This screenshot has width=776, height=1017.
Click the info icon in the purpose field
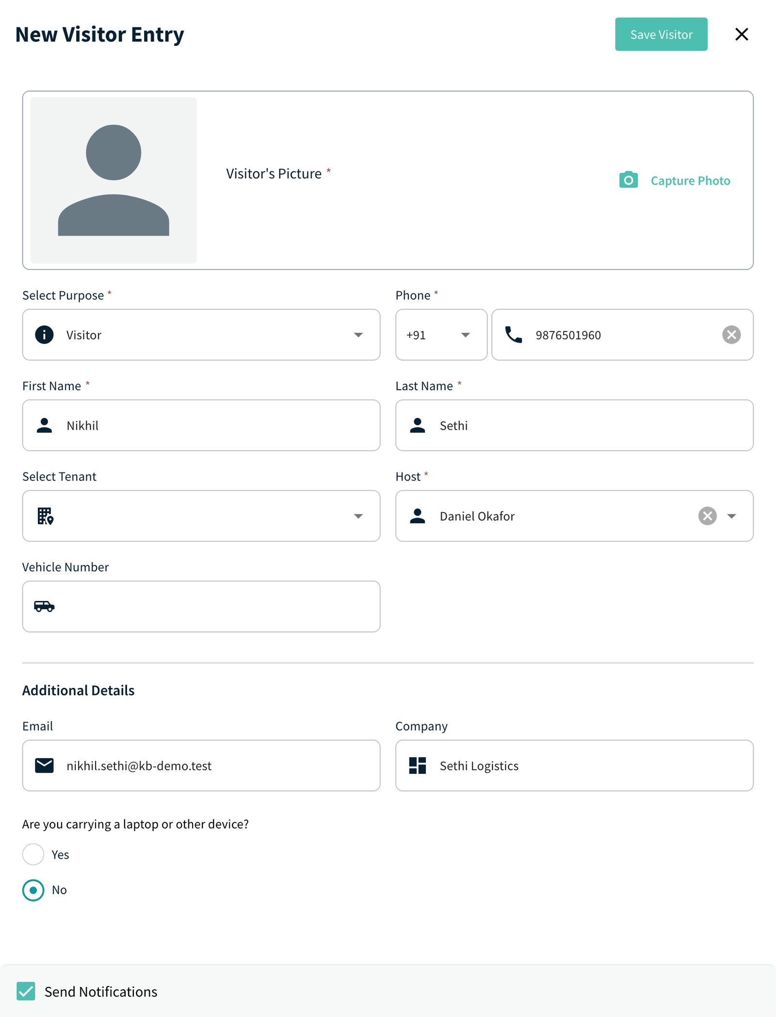pyautogui.click(x=44, y=335)
